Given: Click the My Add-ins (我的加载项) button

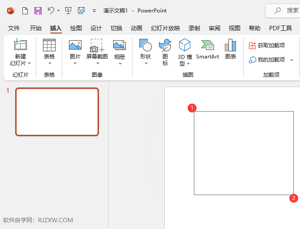Looking at the screenshot, I should pos(267,60).
